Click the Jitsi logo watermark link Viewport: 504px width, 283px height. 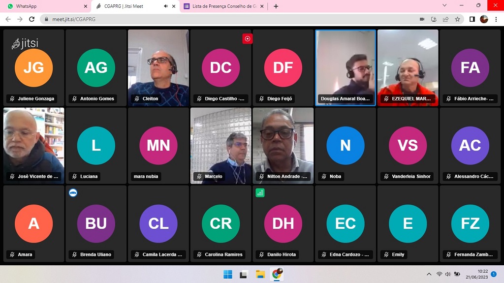click(x=25, y=43)
